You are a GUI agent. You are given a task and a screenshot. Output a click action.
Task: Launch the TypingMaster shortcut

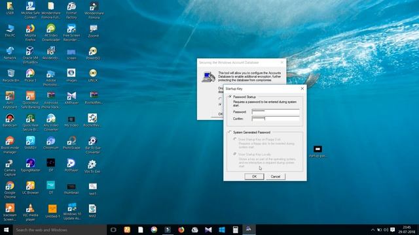click(30, 165)
